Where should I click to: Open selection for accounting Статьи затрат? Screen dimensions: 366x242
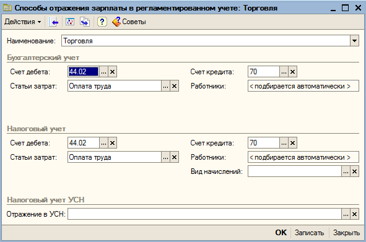click(x=165, y=86)
